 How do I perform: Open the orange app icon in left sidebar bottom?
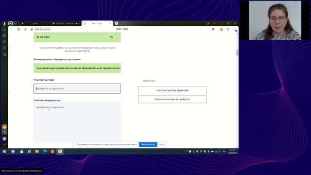click(4, 126)
